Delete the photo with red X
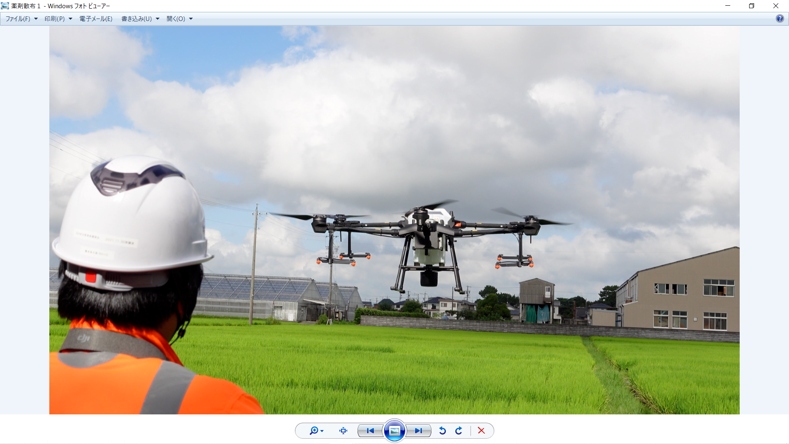789x444 pixels. 481,430
